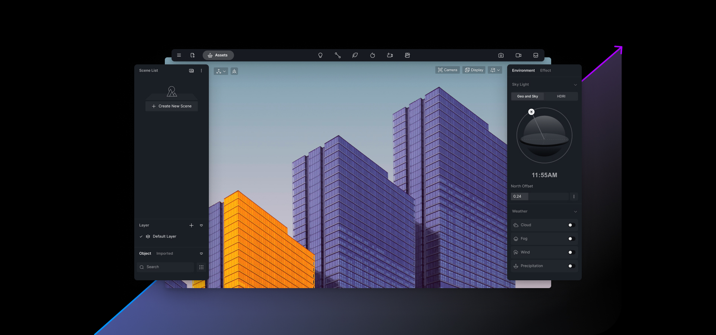Collapse the Sky Light section
This screenshot has height=335, width=716.
(x=575, y=84)
